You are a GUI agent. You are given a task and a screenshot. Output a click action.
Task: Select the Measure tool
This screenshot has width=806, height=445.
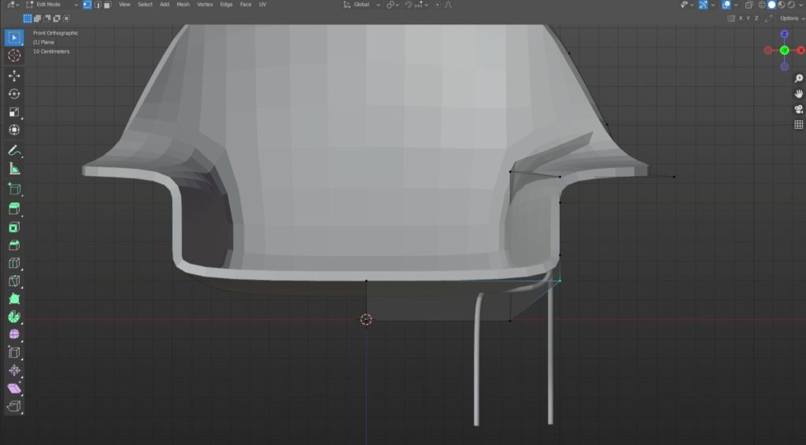[x=13, y=168]
